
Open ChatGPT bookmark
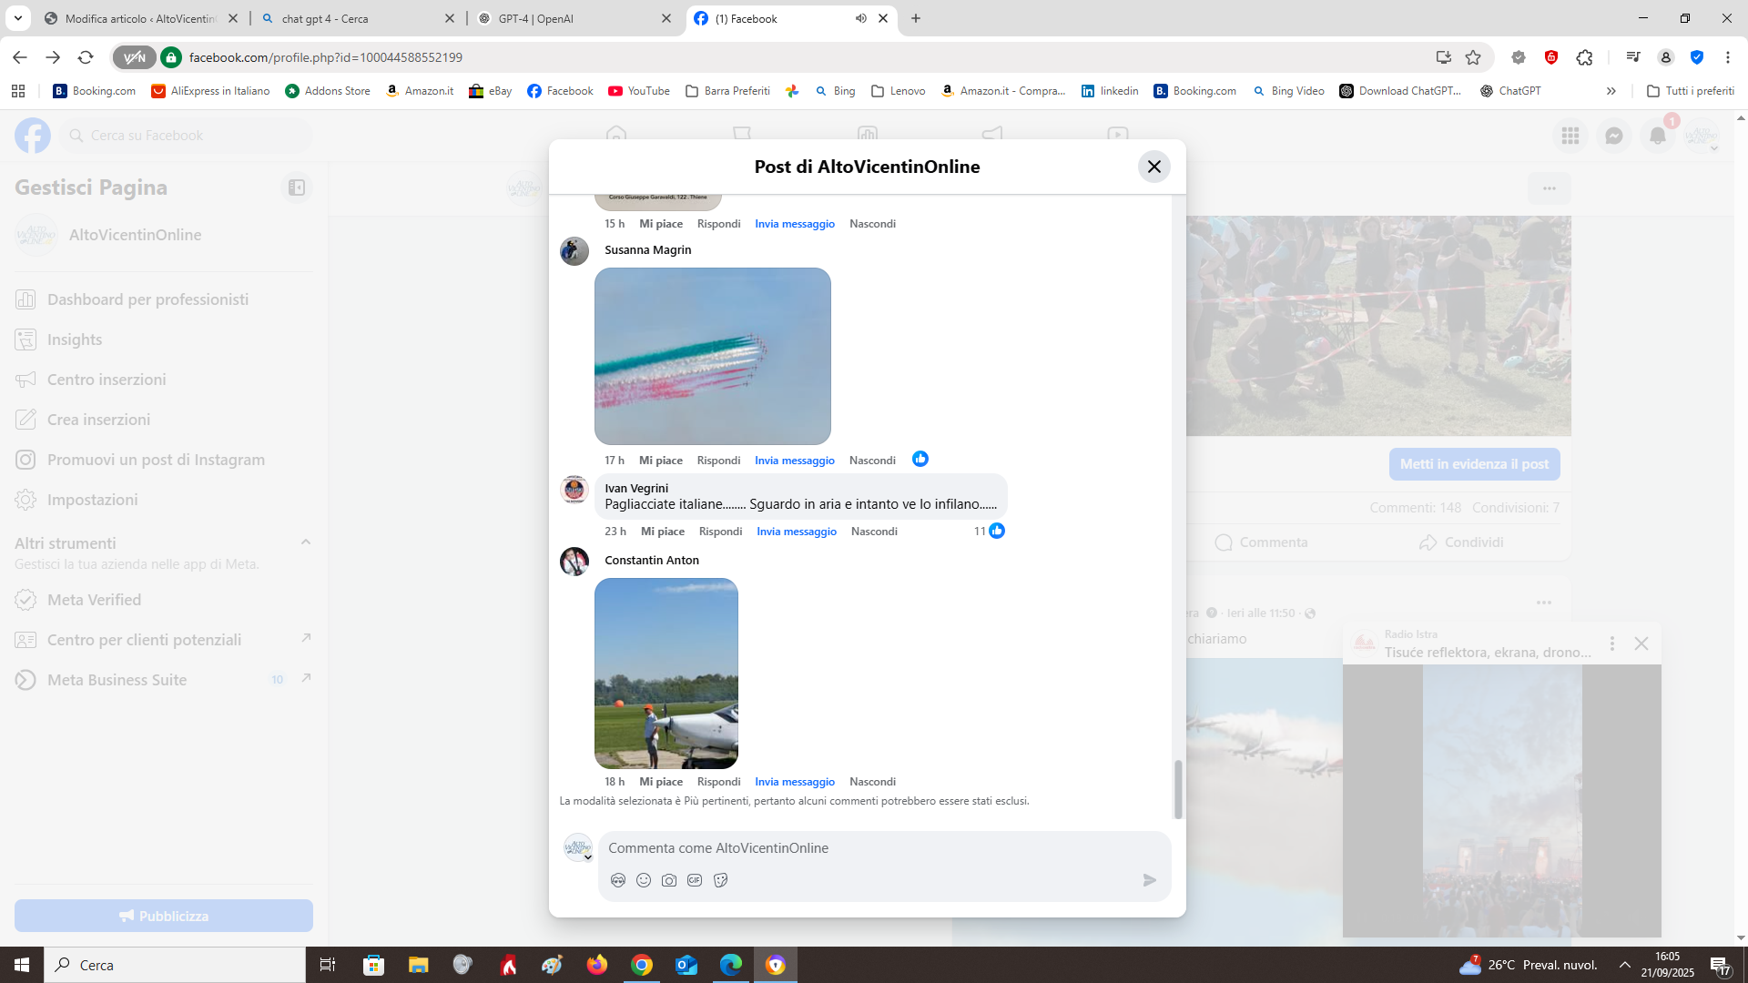[x=1510, y=91]
